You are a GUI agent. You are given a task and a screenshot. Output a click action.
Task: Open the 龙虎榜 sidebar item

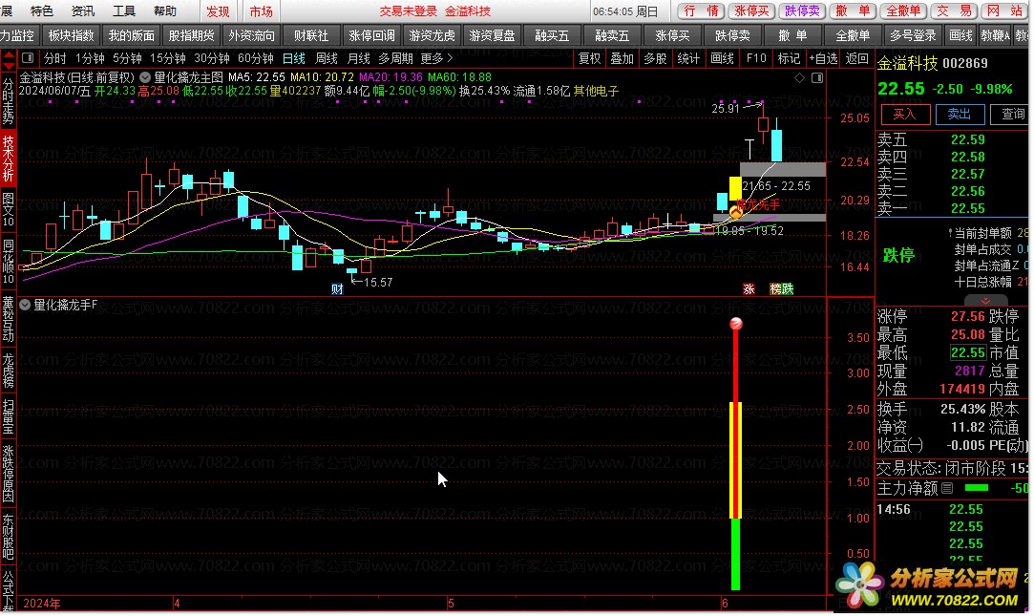point(8,370)
